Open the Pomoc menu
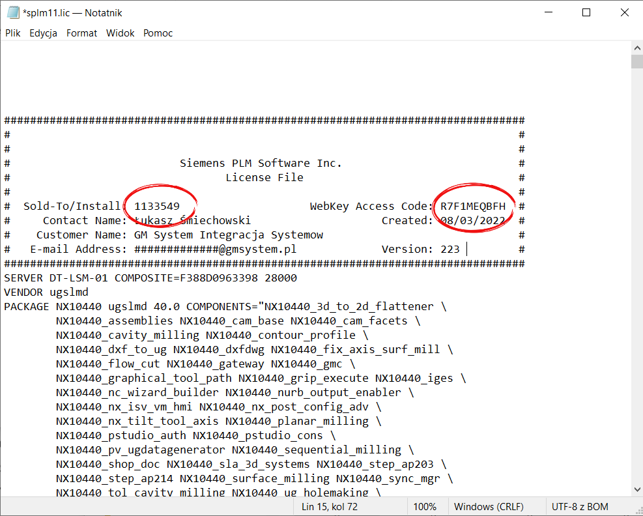Screen dimensions: 643x516 point(158,33)
